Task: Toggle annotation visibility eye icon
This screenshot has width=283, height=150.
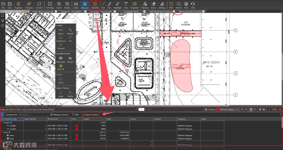Action: 246,109
